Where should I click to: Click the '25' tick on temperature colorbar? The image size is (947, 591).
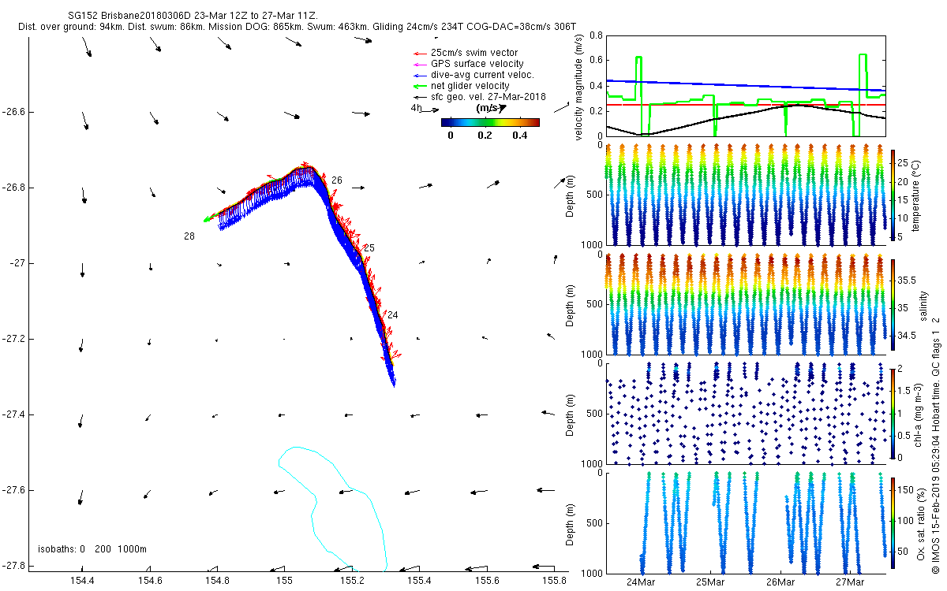904,163
